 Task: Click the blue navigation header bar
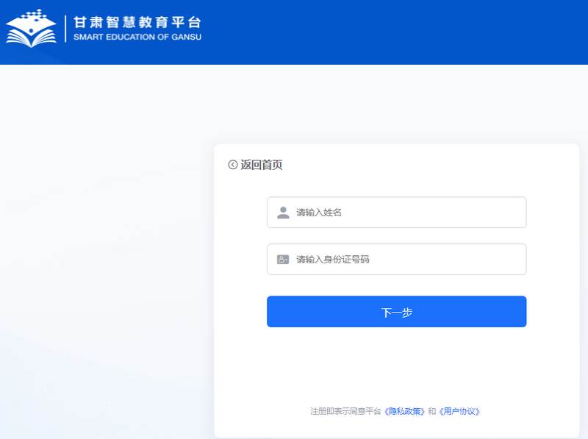click(404, 31)
